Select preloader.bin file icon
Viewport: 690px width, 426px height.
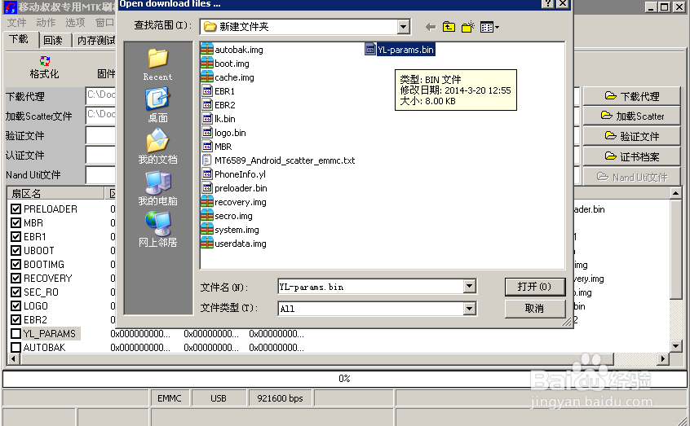207,187
